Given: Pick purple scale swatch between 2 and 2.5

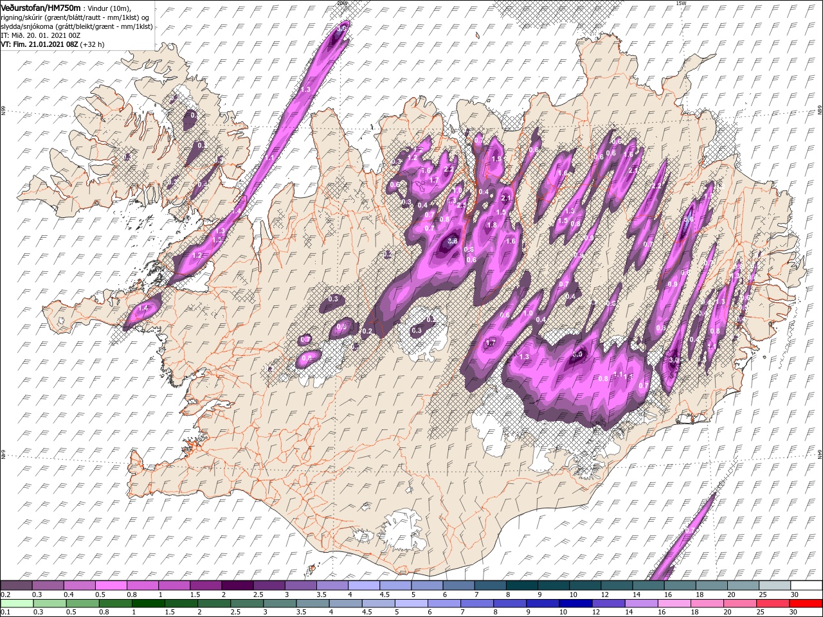Looking at the screenshot, I should pos(237,586).
